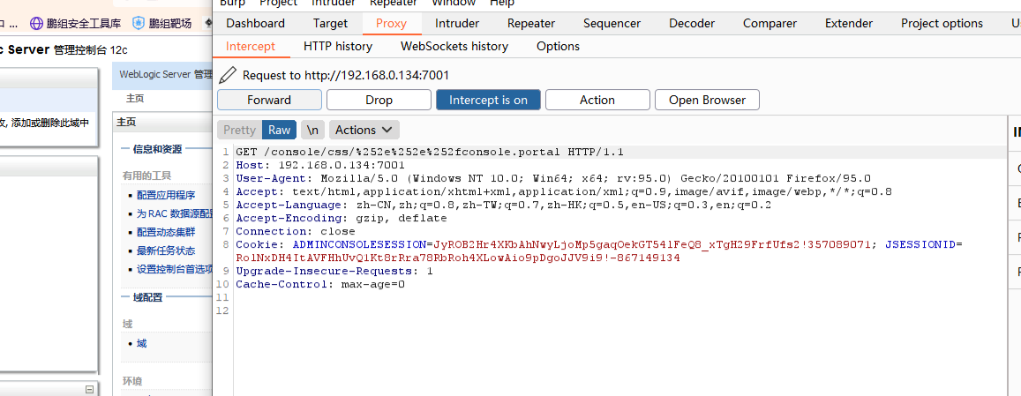Click the 配置应用程序 link in WebLogic console
The height and width of the screenshot is (396, 1021).
(x=165, y=195)
